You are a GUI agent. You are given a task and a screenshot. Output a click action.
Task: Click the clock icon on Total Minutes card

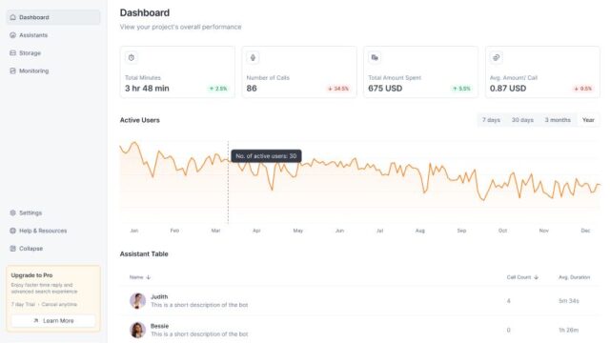coord(132,57)
